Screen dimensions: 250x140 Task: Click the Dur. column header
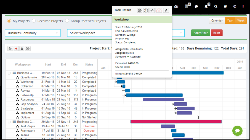click(x=76, y=64)
